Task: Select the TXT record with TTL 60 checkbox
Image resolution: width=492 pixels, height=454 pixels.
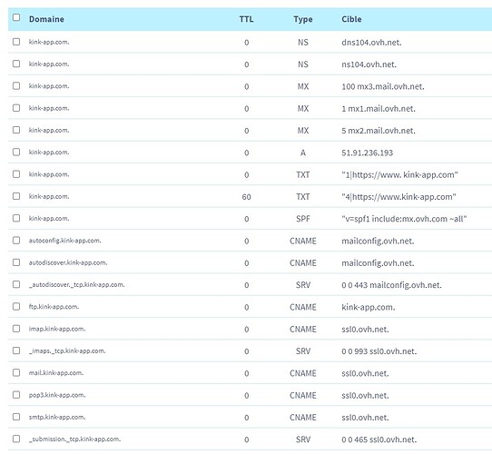Action: pyautogui.click(x=16, y=196)
